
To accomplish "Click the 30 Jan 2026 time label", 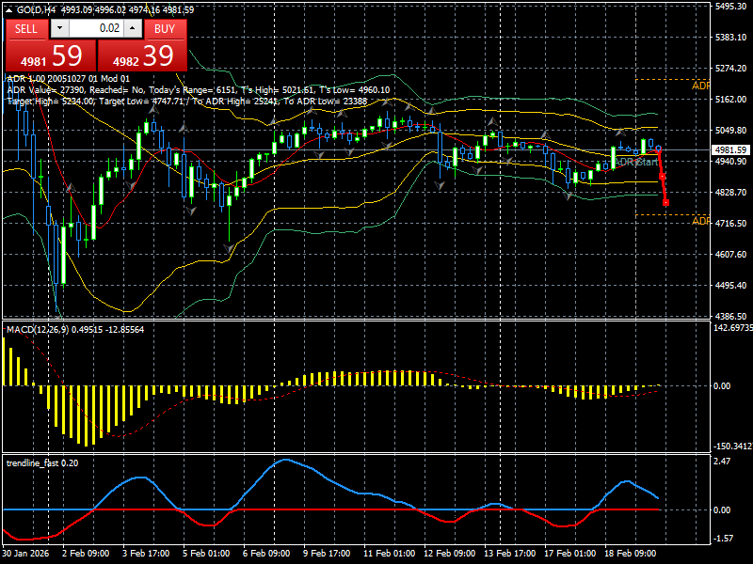I will click(x=25, y=553).
